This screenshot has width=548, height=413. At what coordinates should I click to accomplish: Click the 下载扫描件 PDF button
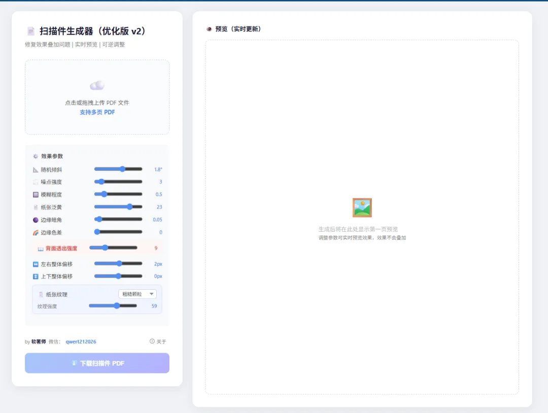[97, 363]
